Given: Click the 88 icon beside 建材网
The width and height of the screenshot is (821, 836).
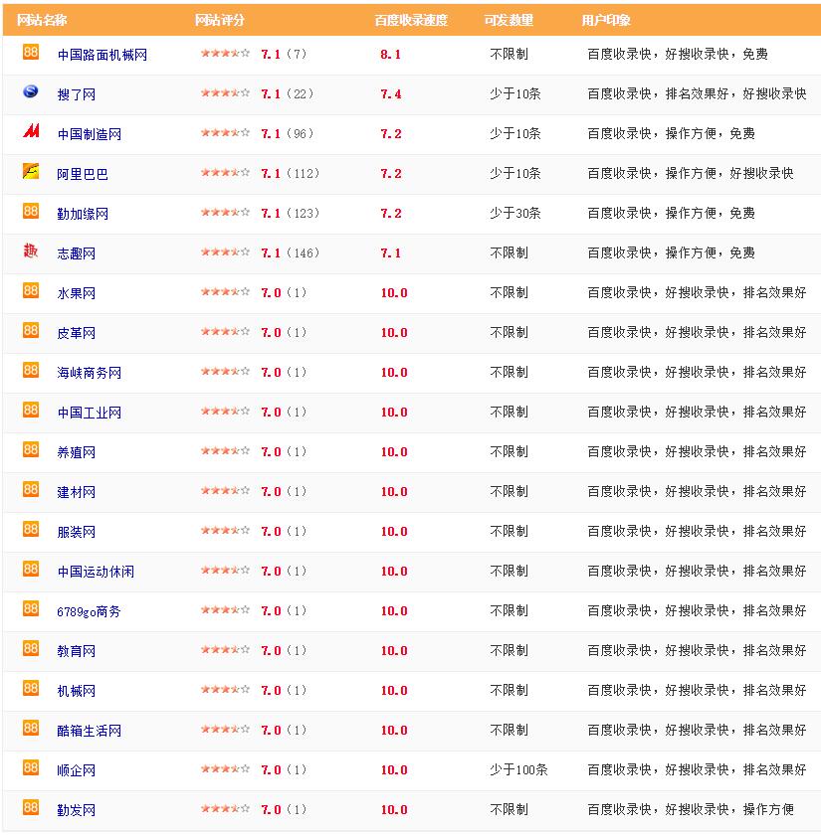Looking at the screenshot, I should [31, 489].
